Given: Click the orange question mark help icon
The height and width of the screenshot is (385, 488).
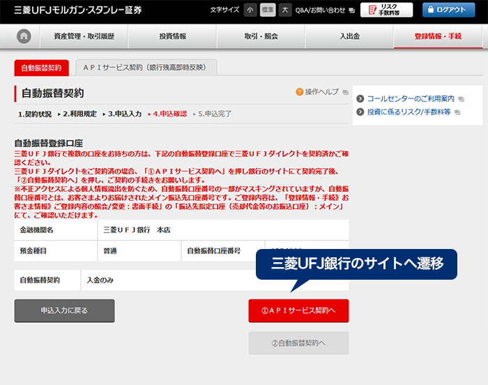Looking at the screenshot, I should coord(299,92).
